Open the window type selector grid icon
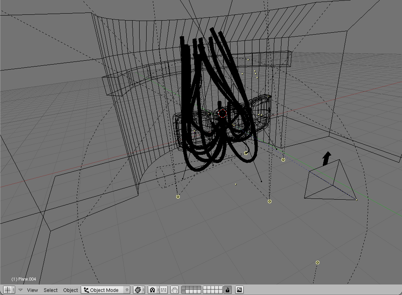This screenshot has width=402, height=295. pos(9,290)
